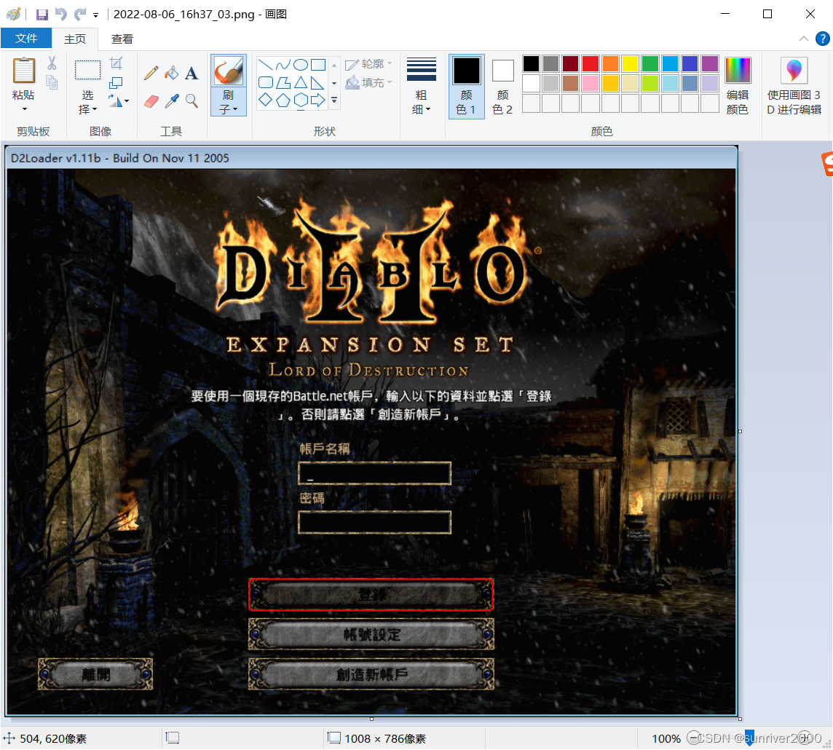Click the Paste clipboard icon
The width and height of the screenshot is (833, 750).
click(x=24, y=71)
